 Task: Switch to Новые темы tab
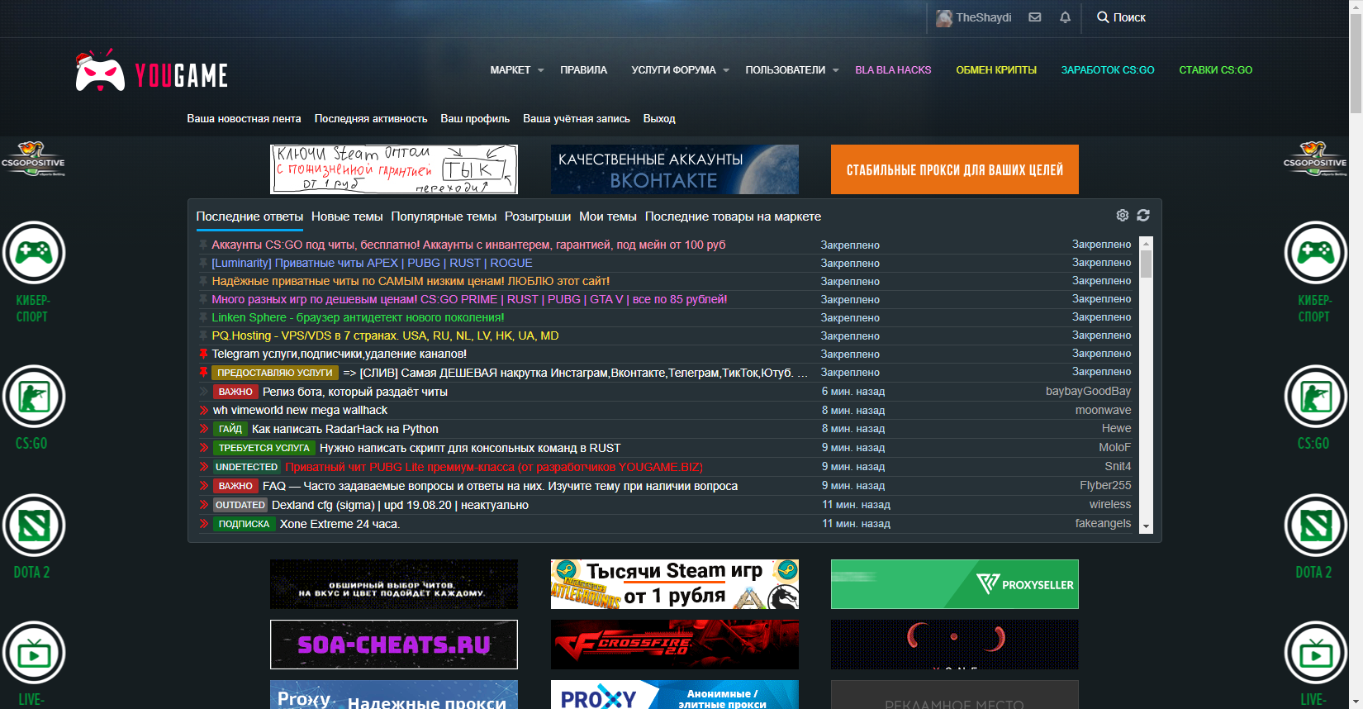coord(347,217)
